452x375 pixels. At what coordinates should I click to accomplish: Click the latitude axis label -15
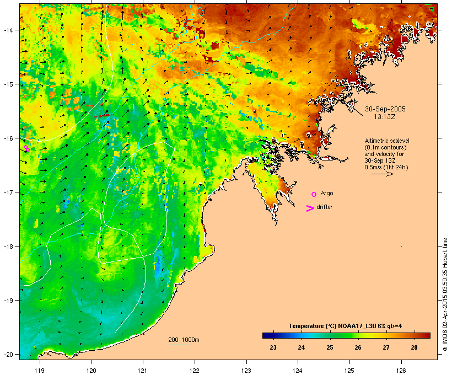click(x=8, y=84)
